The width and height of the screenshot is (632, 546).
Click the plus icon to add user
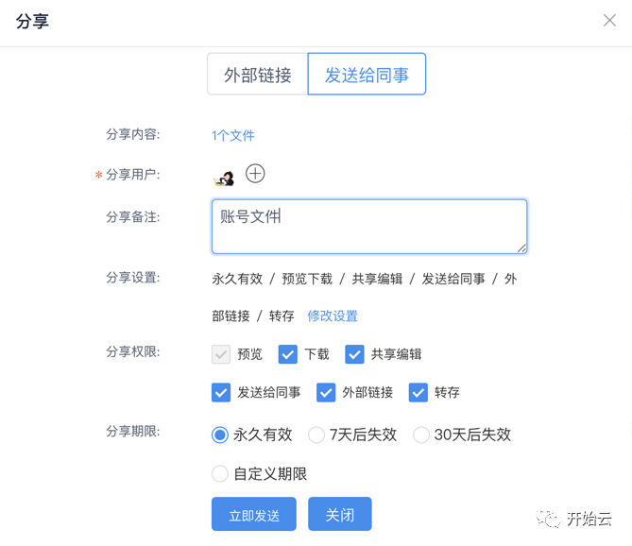(255, 174)
